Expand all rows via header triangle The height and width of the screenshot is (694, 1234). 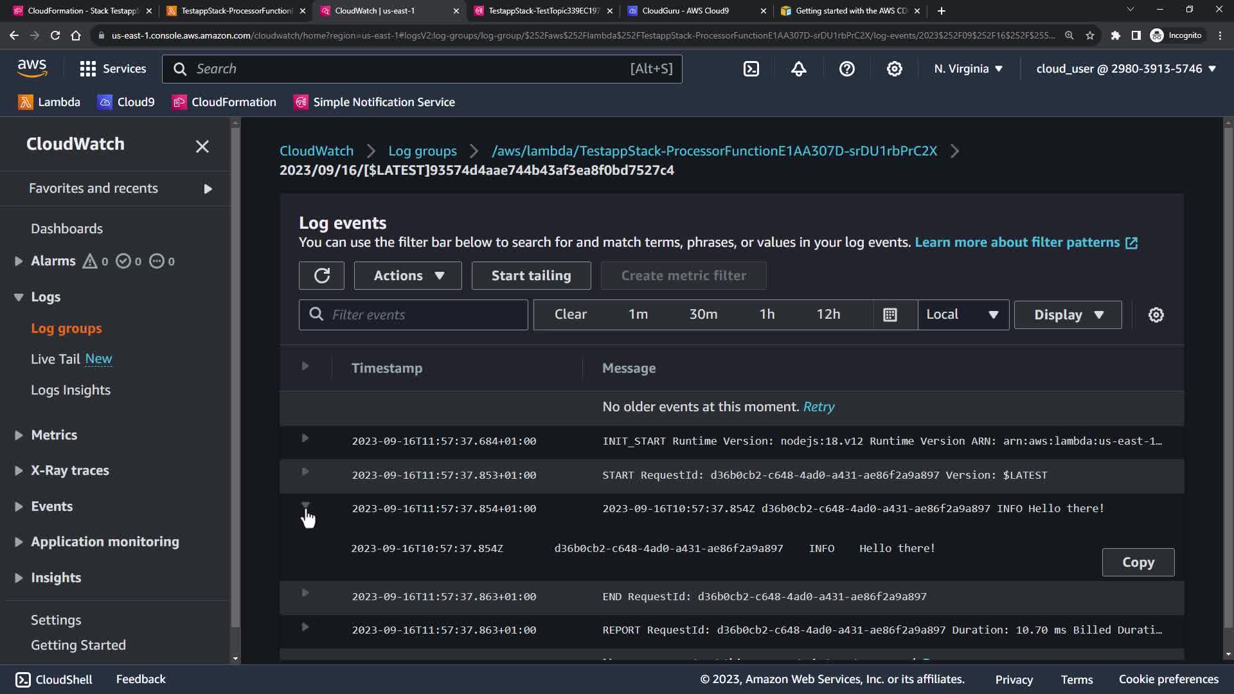point(305,366)
